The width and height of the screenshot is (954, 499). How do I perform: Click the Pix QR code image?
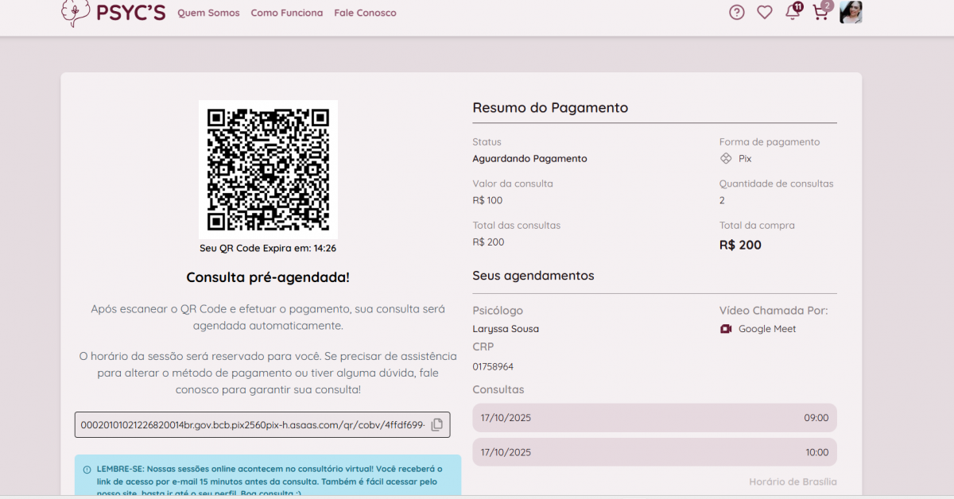[x=268, y=169]
